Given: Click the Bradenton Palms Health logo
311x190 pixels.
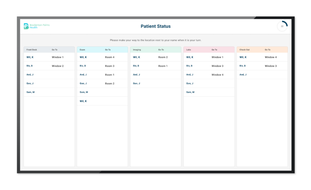Looking at the screenshot, I should tap(36, 26).
